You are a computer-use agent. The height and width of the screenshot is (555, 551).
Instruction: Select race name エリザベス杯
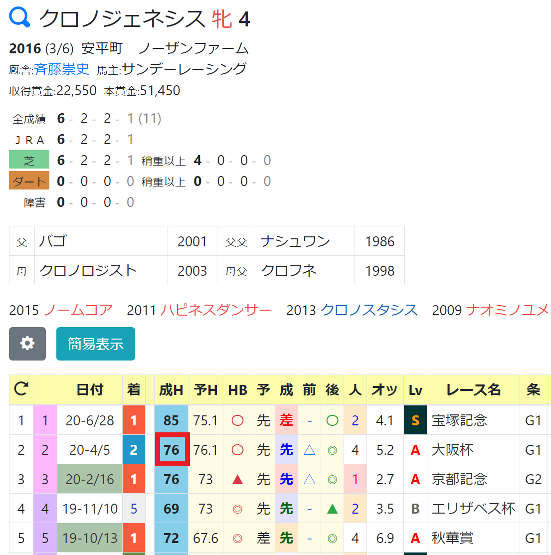473,508
